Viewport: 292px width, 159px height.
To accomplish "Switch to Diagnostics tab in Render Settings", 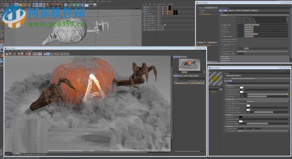I will coord(246,11).
